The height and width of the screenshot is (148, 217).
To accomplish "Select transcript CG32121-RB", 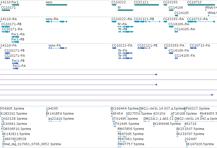I will pyautogui.click(x=144, y=19).
